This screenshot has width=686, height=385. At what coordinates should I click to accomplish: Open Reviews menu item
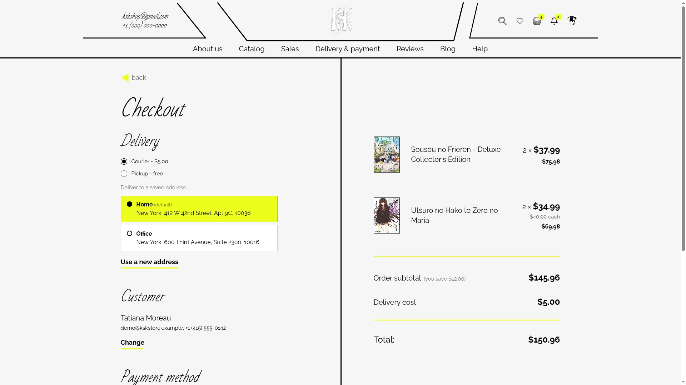[410, 49]
